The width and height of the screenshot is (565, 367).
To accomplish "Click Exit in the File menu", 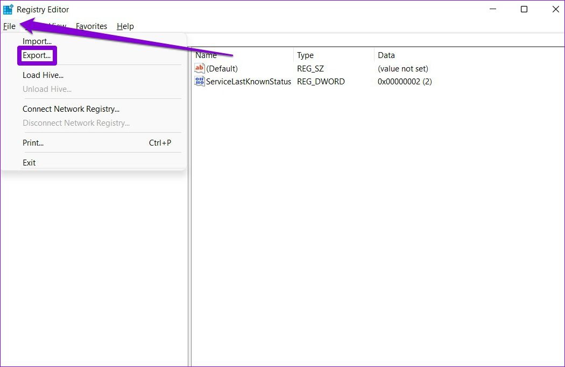I will [x=29, y=162].
